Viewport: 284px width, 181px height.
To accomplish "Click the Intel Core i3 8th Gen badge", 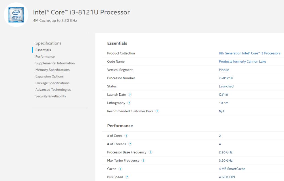I will [16, 15].
